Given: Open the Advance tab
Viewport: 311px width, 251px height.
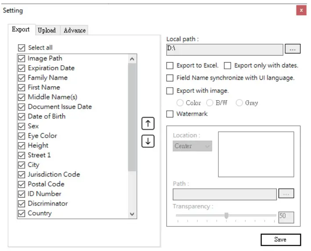Looking at the screenshot, I should (75, 30).
